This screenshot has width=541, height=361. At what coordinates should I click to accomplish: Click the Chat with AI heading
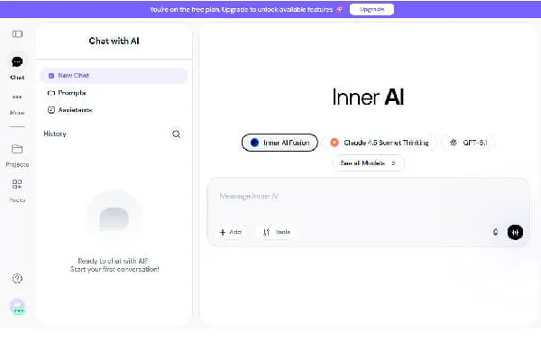[x=114, y=41]
